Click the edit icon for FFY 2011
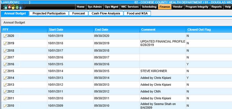This screenshot has height=109, width=232. pos(5,98)
